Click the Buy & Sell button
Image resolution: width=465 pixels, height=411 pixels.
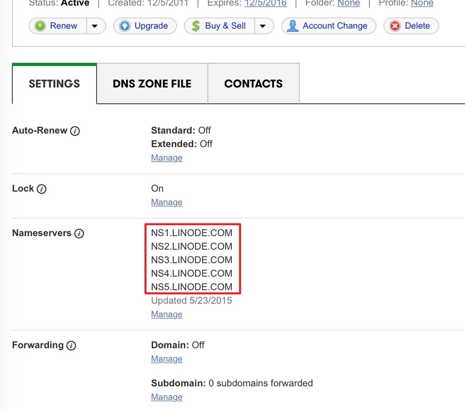click(x=220, y=26)
